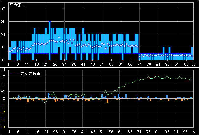This screenshot has width=199, height=135.
Task: Click level 46 tick in 男女差積算 chart
Action: click(93, 132)
